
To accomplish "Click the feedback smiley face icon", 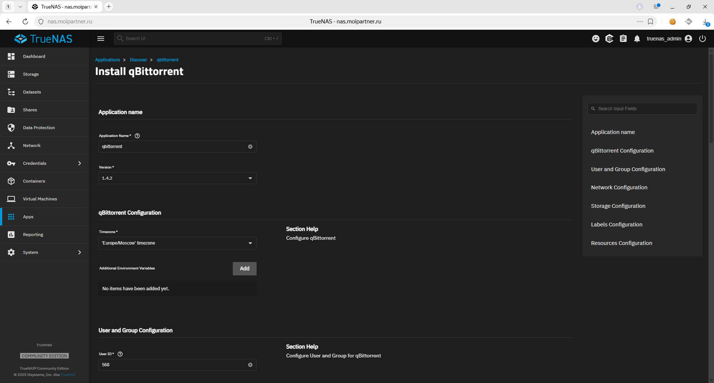I will (596, 39).
